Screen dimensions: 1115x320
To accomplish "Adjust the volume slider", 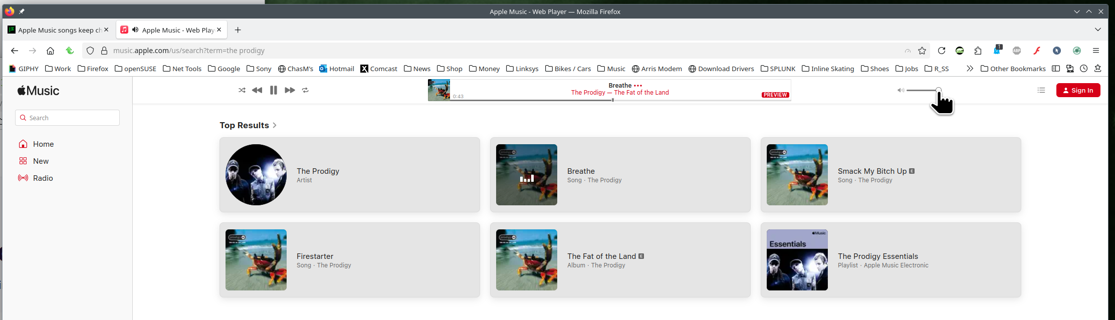I will 923,90.
